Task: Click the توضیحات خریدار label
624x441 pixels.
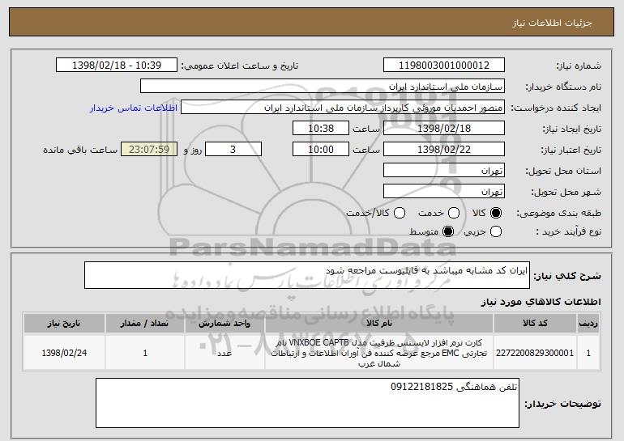Action: (x=562, y=404)
